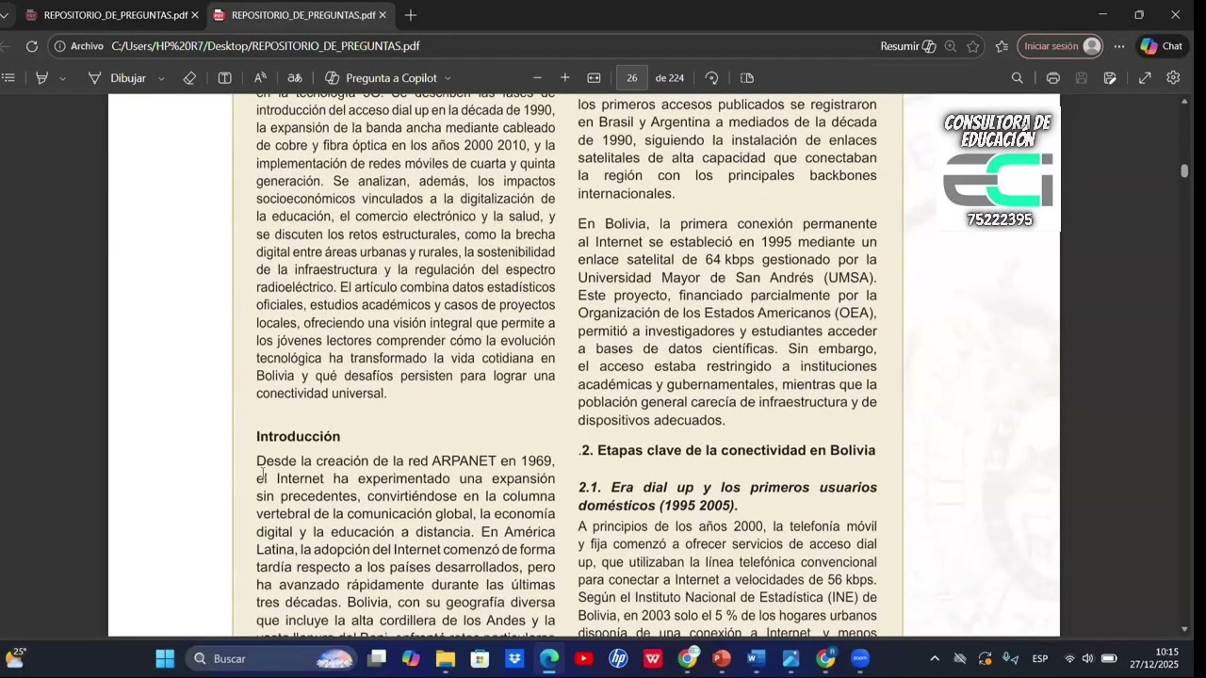Open Microsoft Store from taskbar

(x=480, y=658)
